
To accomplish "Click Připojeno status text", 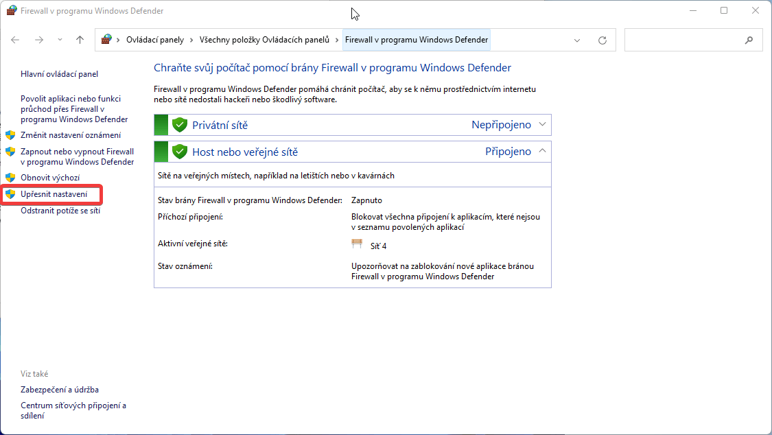I will pos(508,152).
